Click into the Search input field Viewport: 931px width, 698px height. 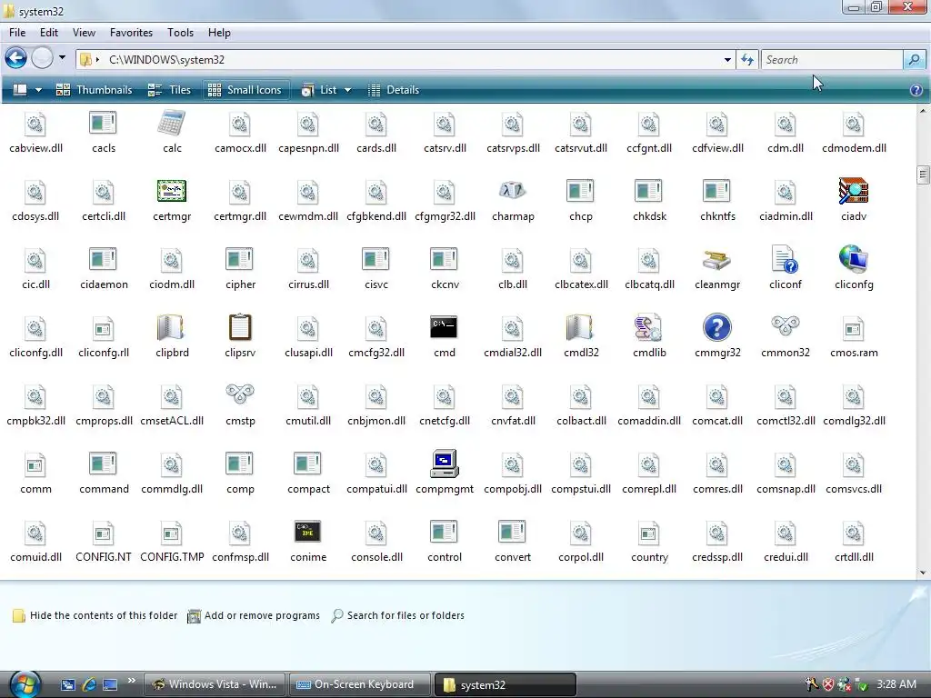tap(831, 59)
